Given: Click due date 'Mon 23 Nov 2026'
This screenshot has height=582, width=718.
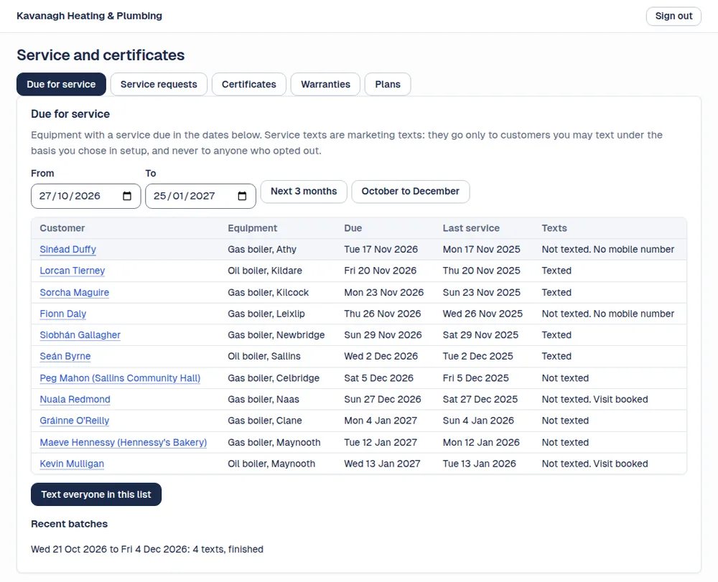Looking at the screenshot, I should pyautogui.click(x=383, y=292).
